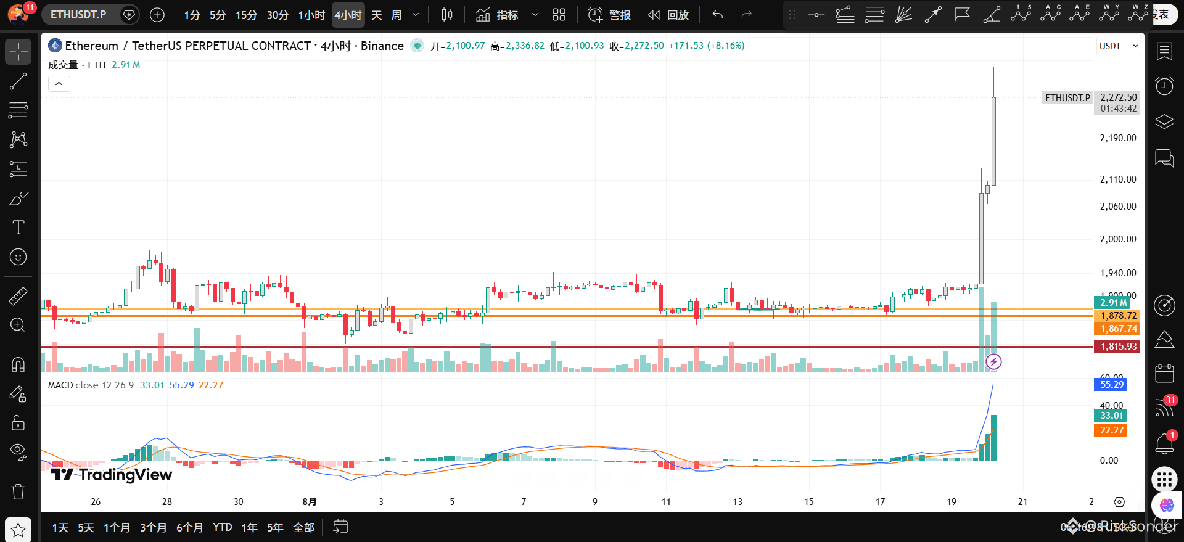This screenshot has width=1184, height=542.
Task: Set range to 6个月
Action: point(189,528)
